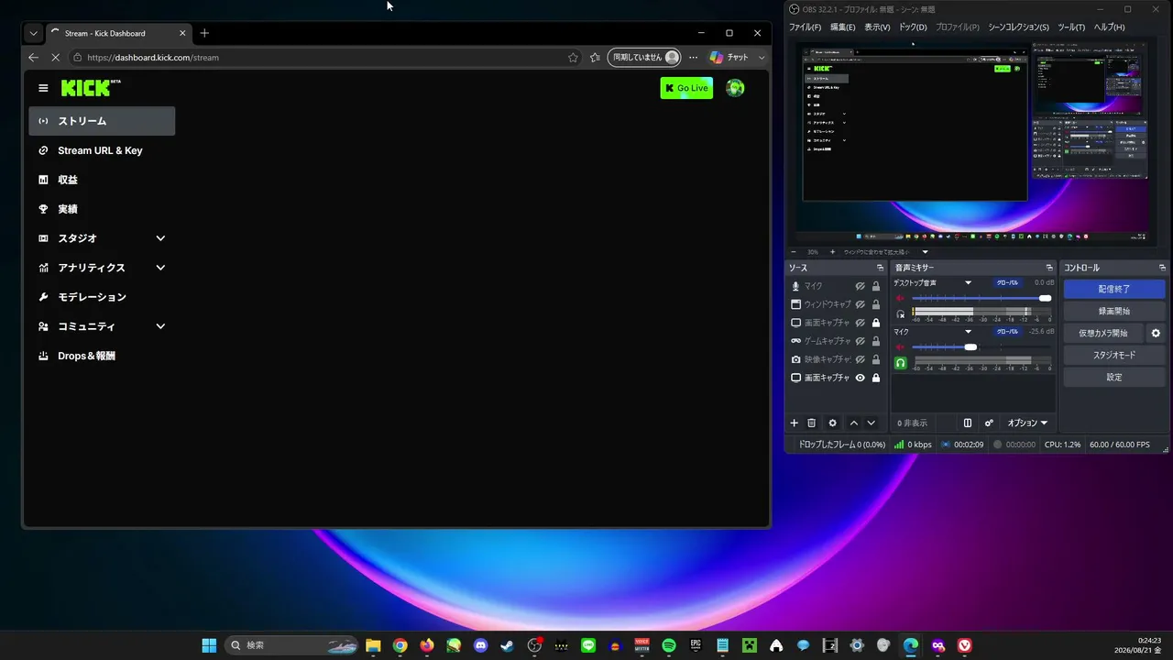Remove the selected OBS source
1173x660 pixels.
(811, 423)
